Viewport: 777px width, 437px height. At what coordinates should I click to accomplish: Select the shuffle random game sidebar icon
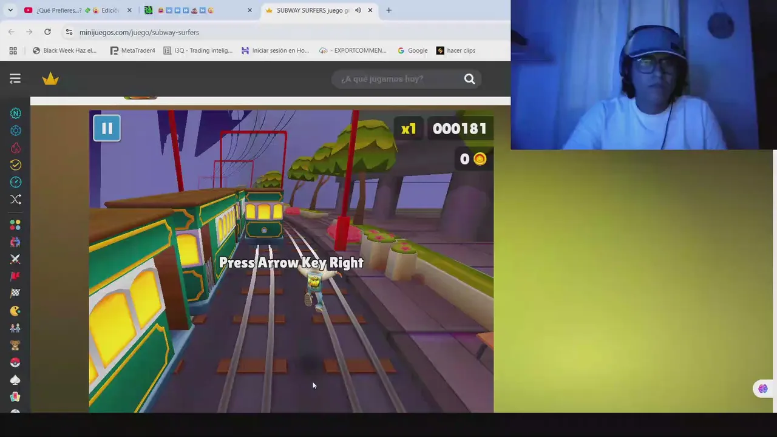pyautogui.click(x=16, y=199)
